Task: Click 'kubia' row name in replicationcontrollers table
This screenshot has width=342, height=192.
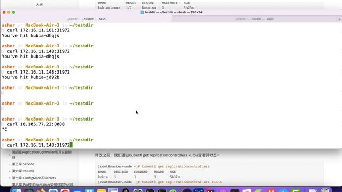Action: (x=103, y=177)
